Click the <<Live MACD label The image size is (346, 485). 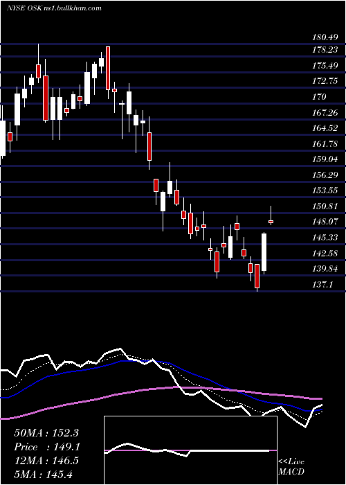pyautogui.click(x=291, y=466)
